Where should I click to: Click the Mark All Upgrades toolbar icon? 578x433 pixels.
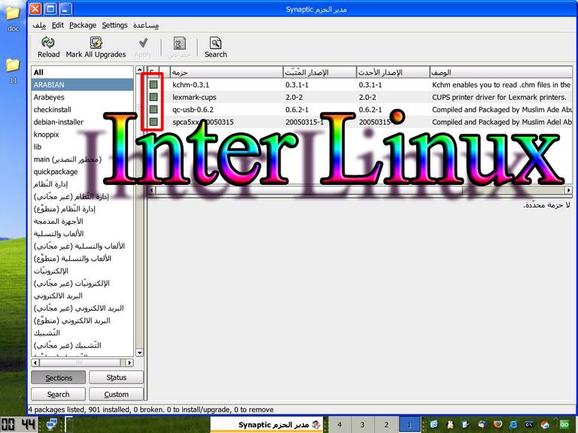click(96, 43)
